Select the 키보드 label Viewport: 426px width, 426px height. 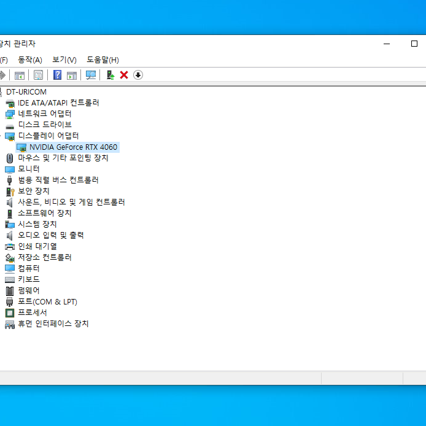(29, 279)
